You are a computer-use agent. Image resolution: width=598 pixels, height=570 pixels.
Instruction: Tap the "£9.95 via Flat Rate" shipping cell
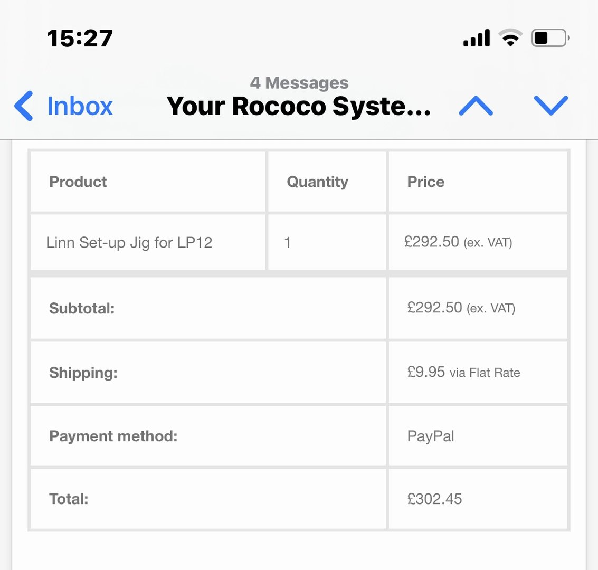[463, 373]
